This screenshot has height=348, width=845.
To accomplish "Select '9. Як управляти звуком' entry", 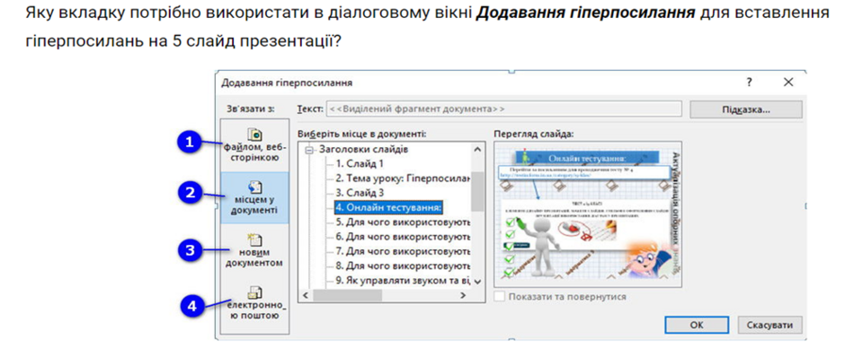I will 403,280.
